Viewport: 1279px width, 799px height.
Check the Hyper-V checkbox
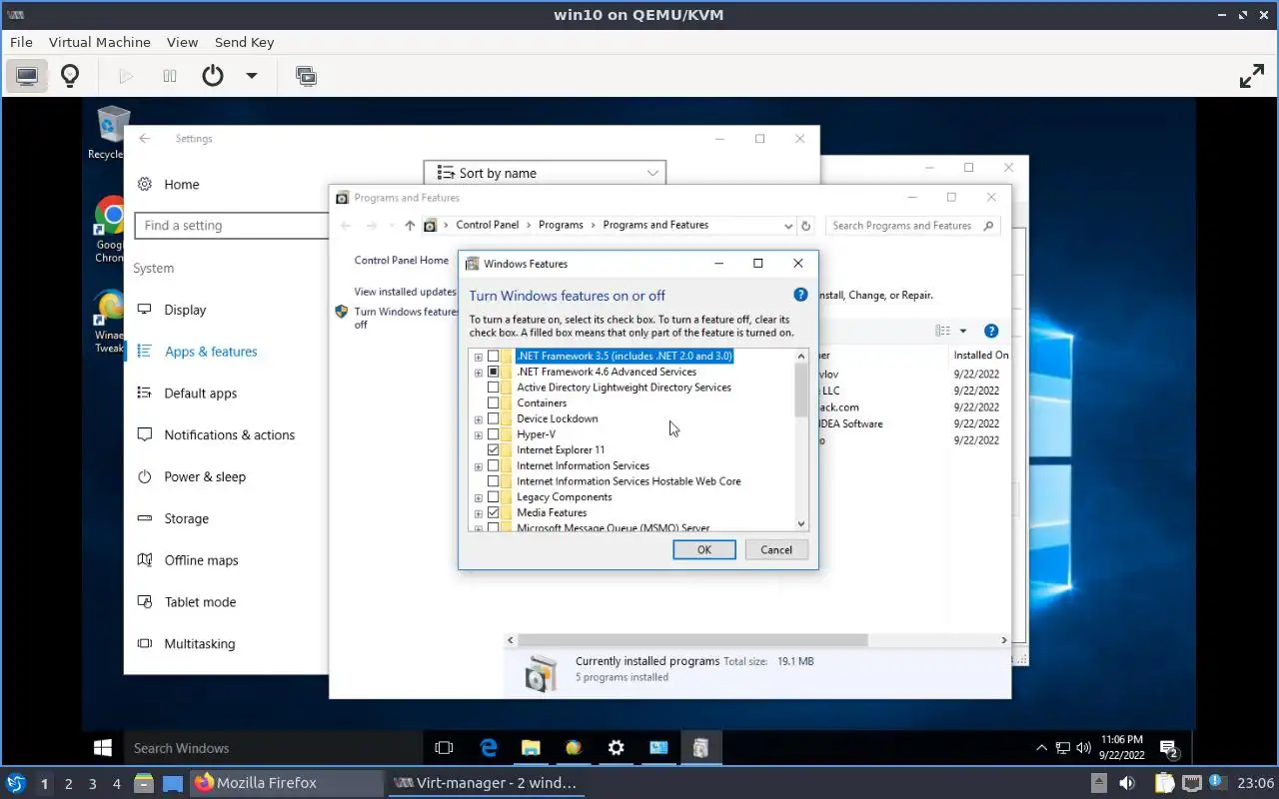494,434
